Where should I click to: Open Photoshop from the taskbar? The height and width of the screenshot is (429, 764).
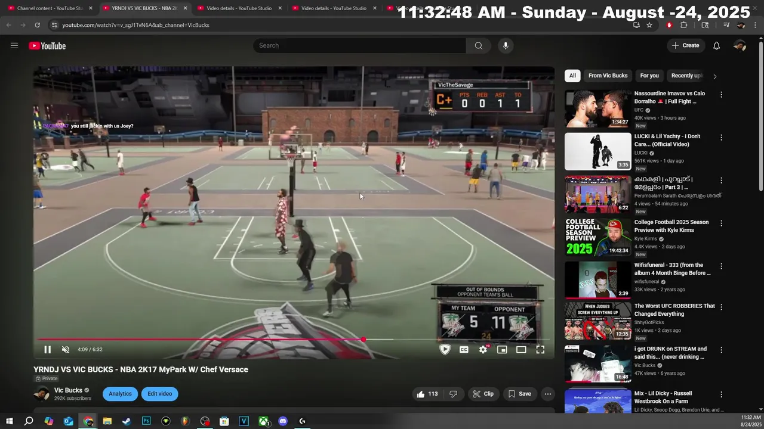tap(146, 421)
